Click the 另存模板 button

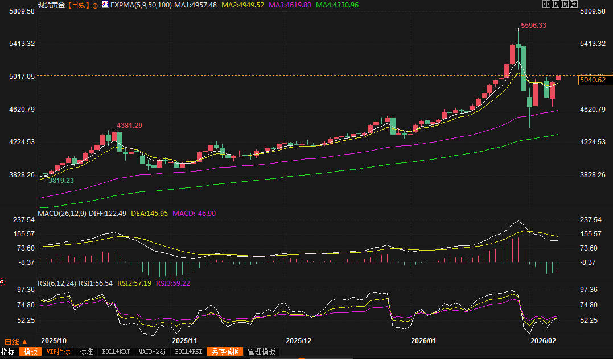point(225,352)
